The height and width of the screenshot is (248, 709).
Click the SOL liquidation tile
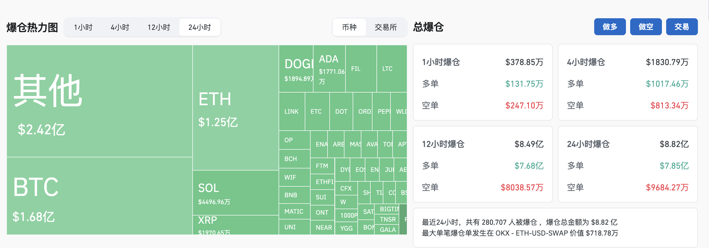tap(235, 193)
